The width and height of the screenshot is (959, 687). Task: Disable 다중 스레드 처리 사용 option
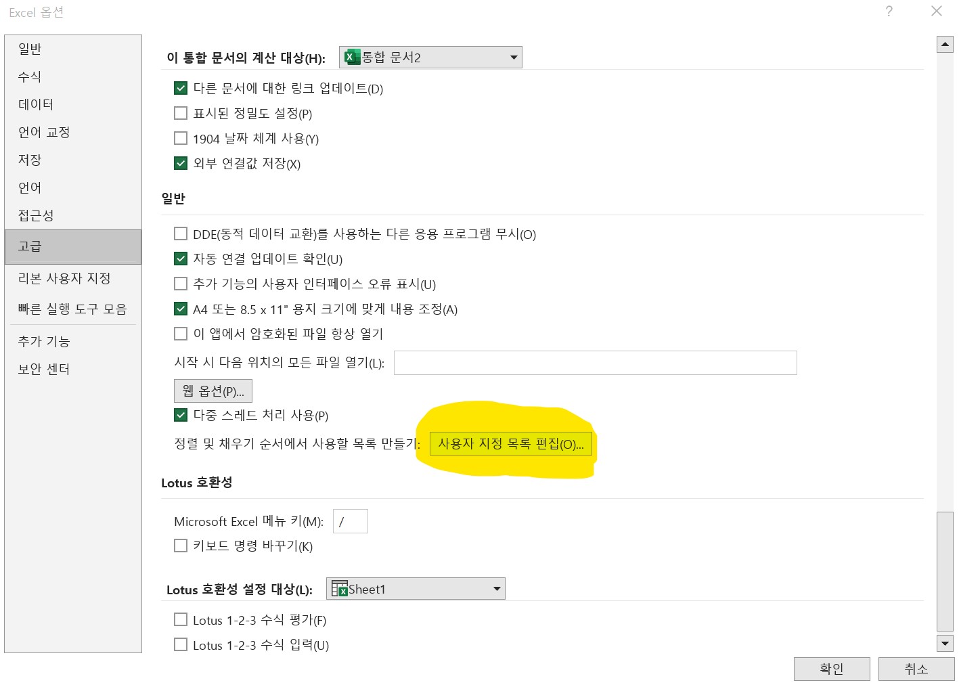click(181, 415)
